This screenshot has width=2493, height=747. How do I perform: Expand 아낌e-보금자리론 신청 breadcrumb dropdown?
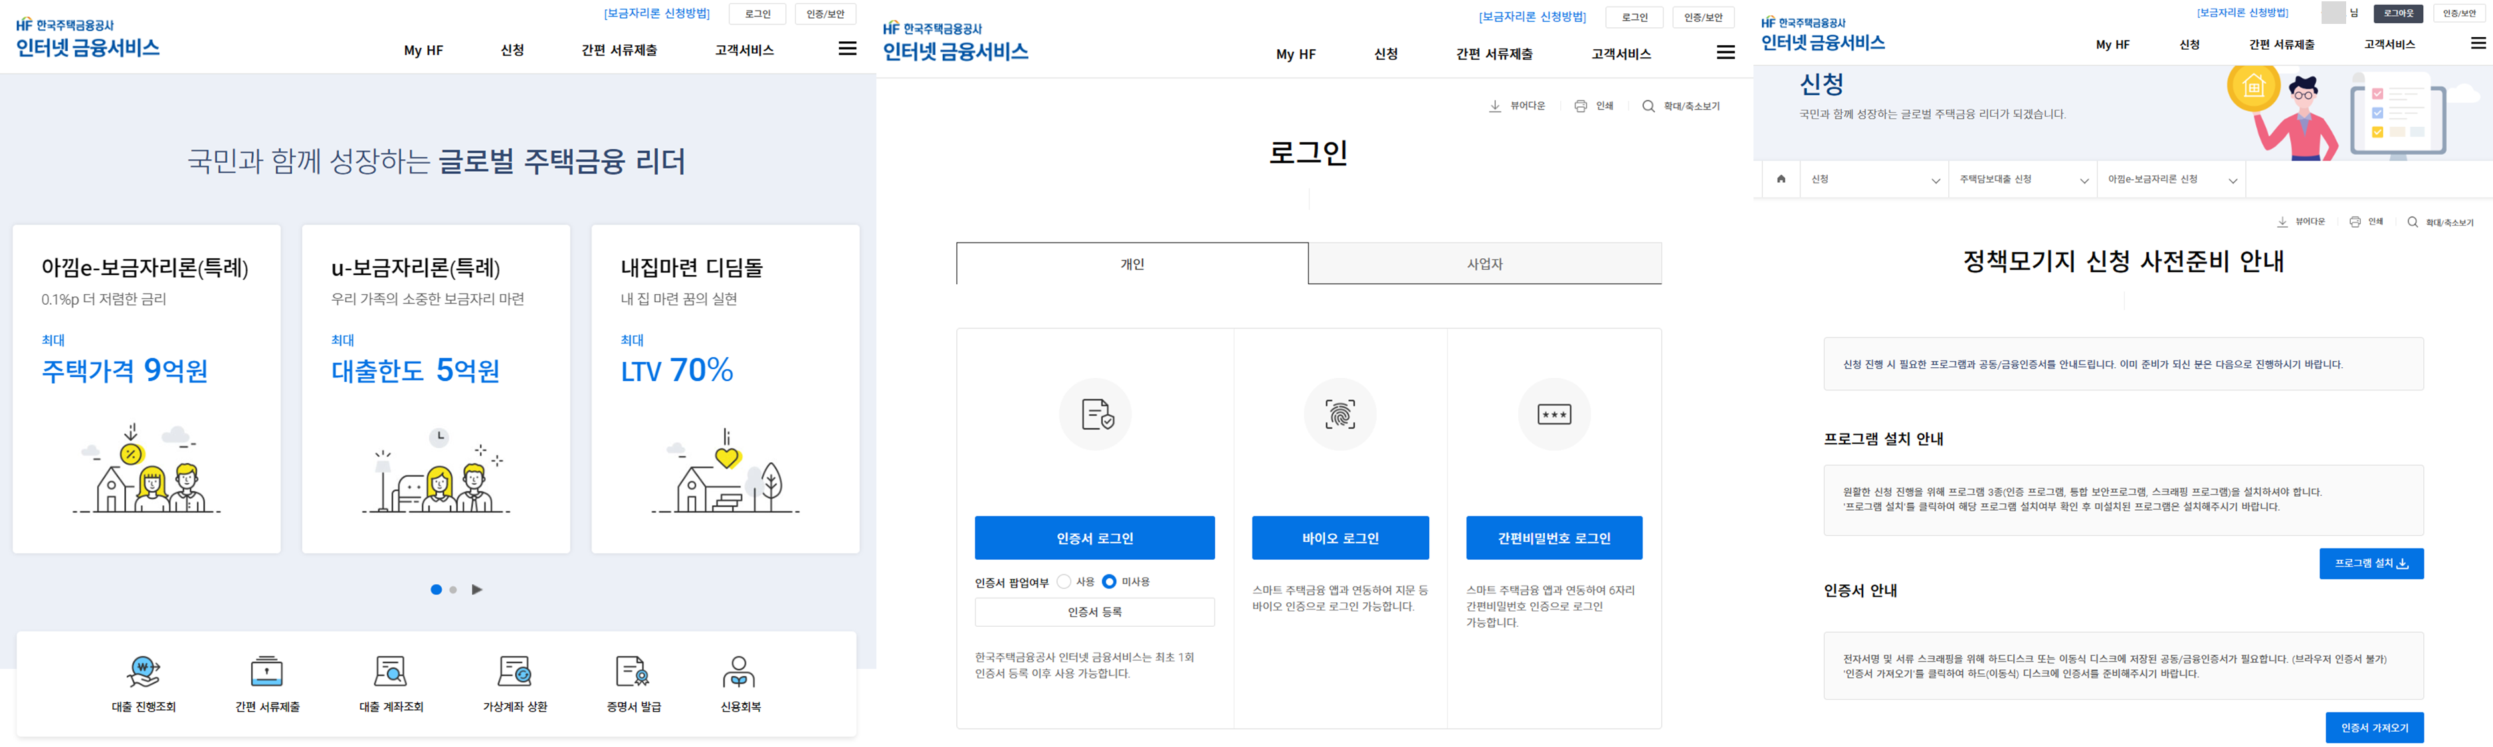coord(2171,179)
